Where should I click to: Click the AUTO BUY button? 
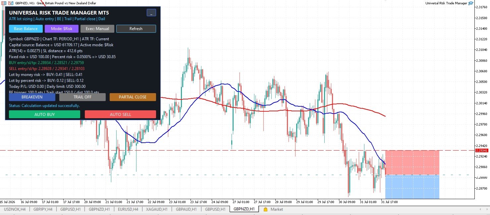point(44,114)
